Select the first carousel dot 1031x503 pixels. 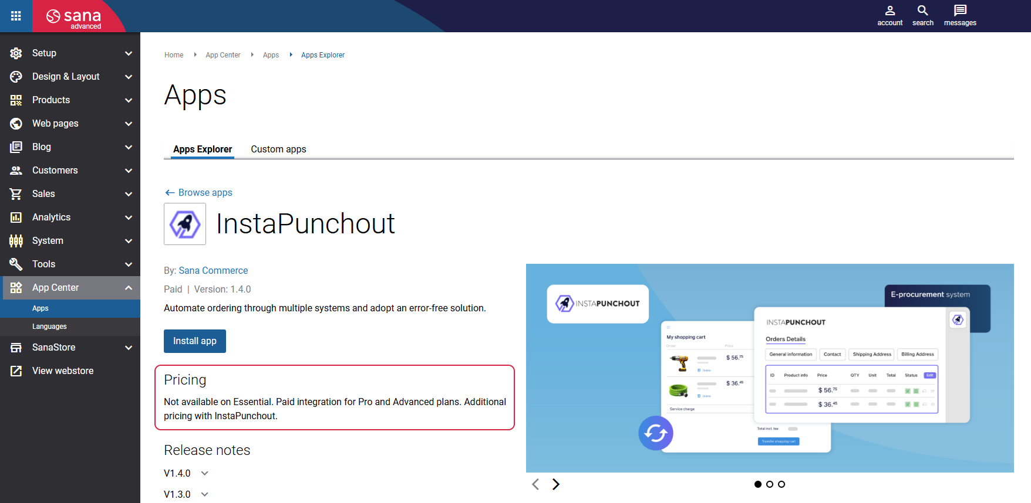point(758,484)
